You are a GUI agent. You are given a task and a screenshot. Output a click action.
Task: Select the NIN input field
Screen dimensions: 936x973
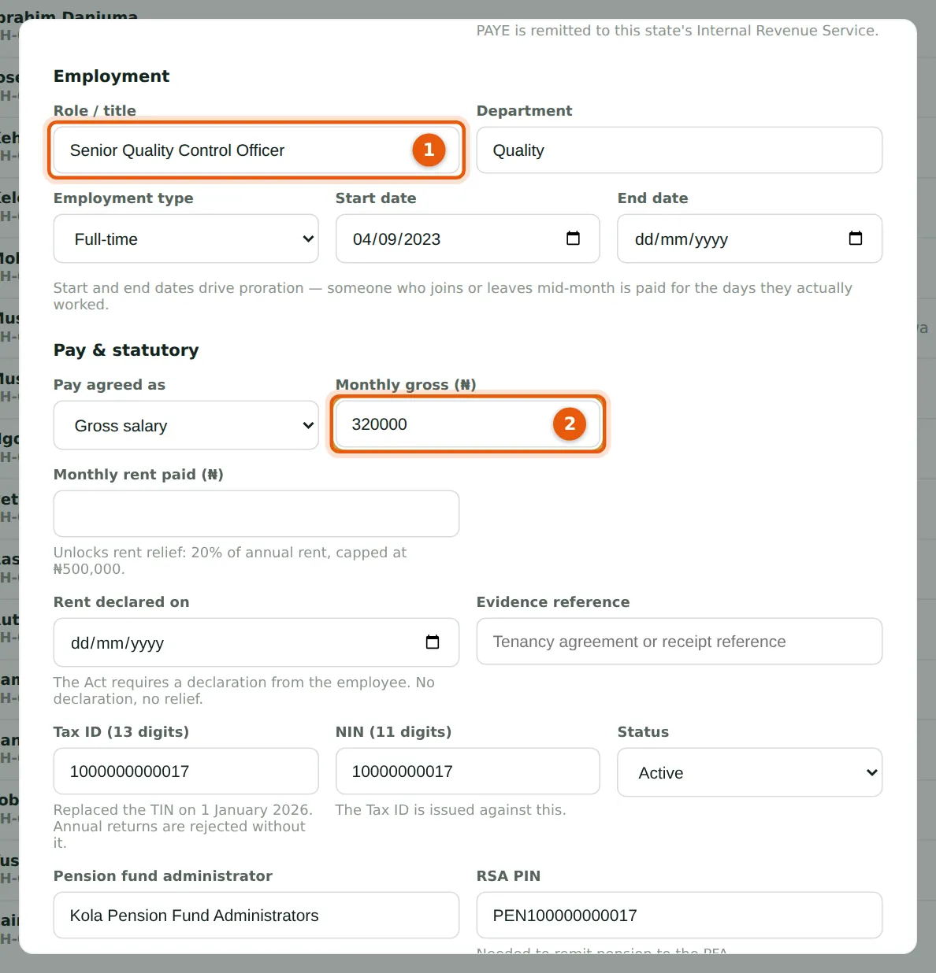point(467,771)
